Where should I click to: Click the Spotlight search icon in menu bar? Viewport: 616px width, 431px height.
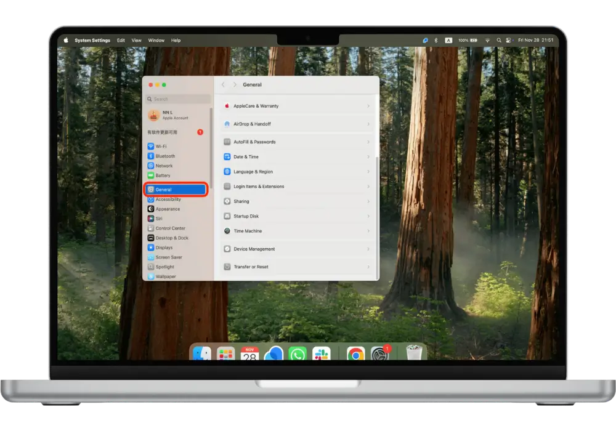click(498, 41)
